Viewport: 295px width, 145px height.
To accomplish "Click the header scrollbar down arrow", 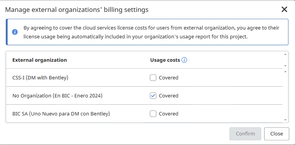I will pos(285,66).
